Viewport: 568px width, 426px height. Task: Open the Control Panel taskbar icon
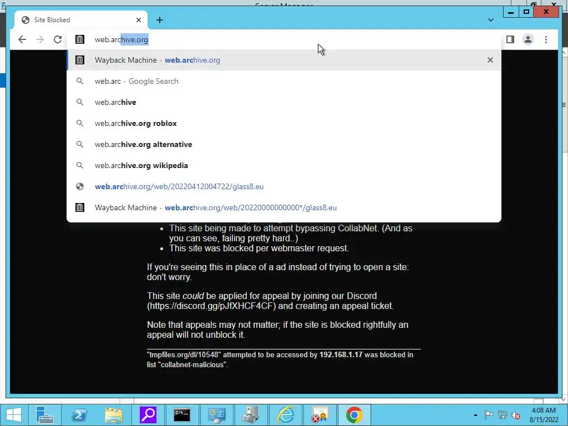216,415
